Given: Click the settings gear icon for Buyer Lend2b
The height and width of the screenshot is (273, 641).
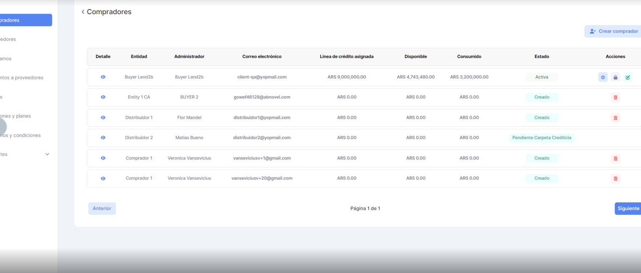Looking at the screenshot, I should tap(603, 77).
